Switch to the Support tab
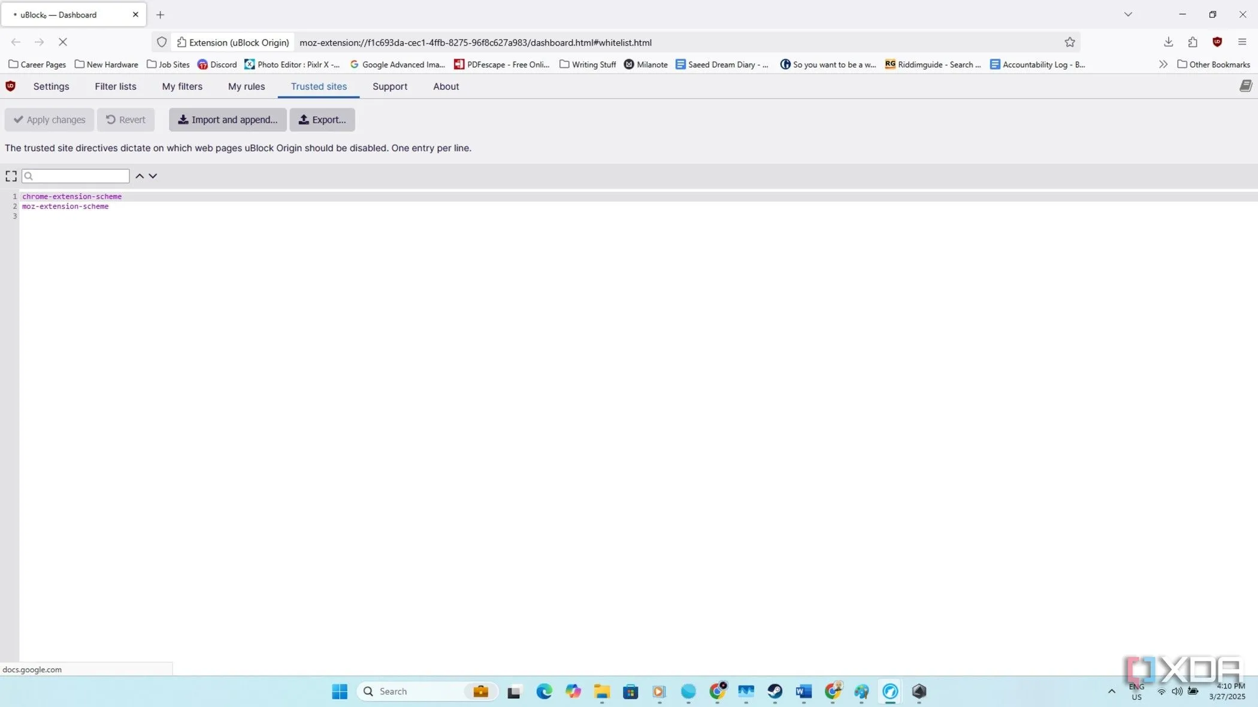The height and width of the screenshot is (707, 1258). (390, 86)
